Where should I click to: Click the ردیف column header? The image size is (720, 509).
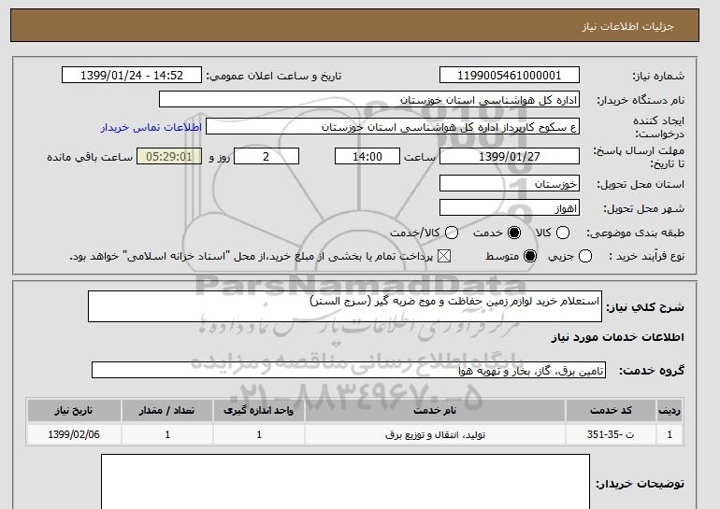tap(670, 410)
